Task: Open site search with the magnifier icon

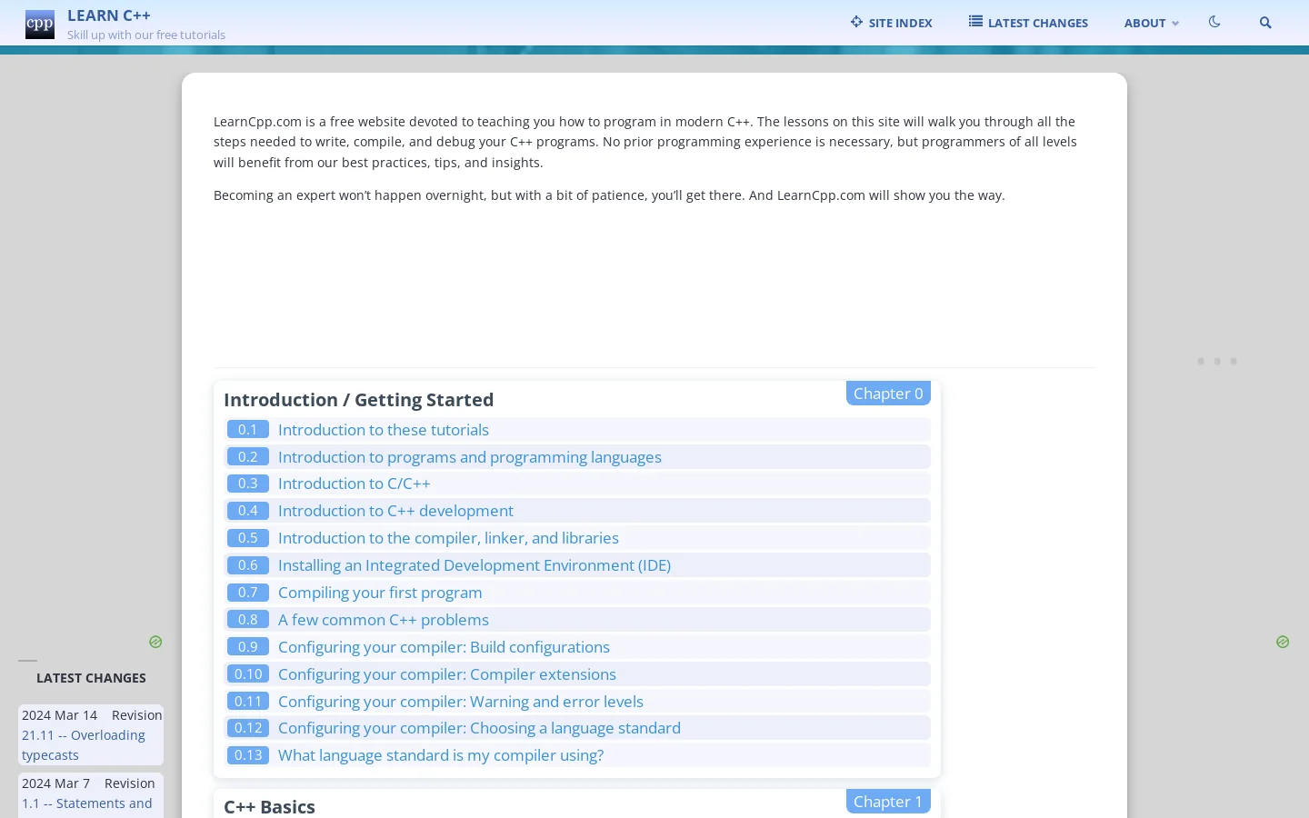Action: click(x=1265, y=23)
